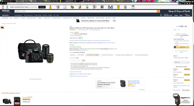Click the EXPLORE button
194x106 pixels.
(x=42, y=7)
